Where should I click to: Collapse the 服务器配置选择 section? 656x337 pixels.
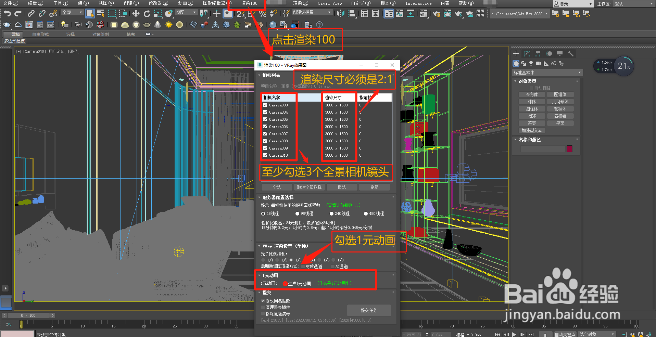click(259, 198)
